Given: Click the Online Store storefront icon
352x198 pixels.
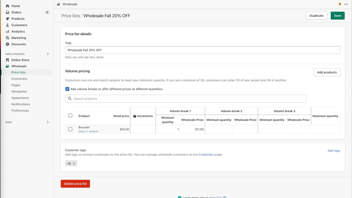Looking at the screenshot, I should (7, 60).
